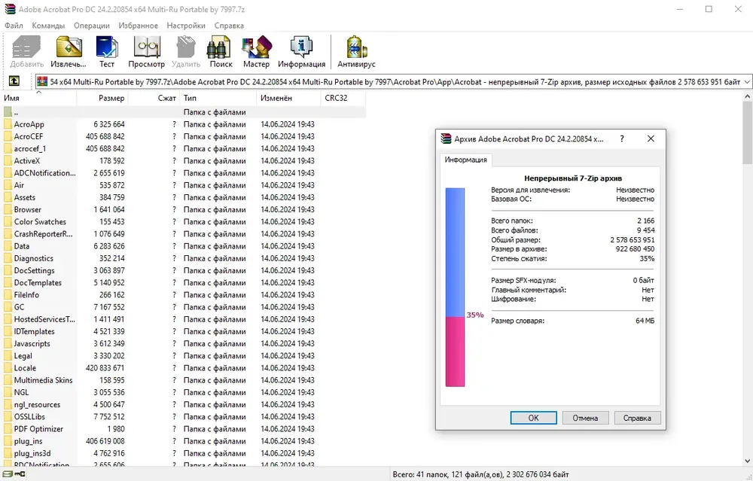Confirm with the OK button

[534, 418]
